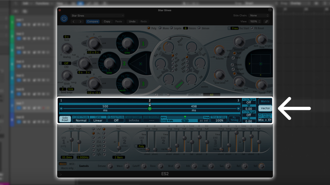
Task: Click the Compare button
Action: point(92,21)
